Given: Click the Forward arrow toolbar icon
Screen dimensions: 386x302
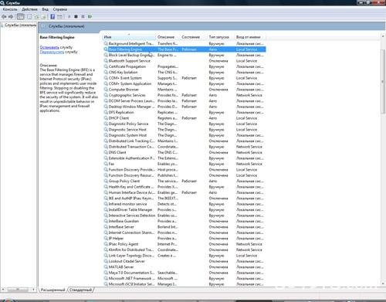Looking at the screenshot, I should (11, 17).
